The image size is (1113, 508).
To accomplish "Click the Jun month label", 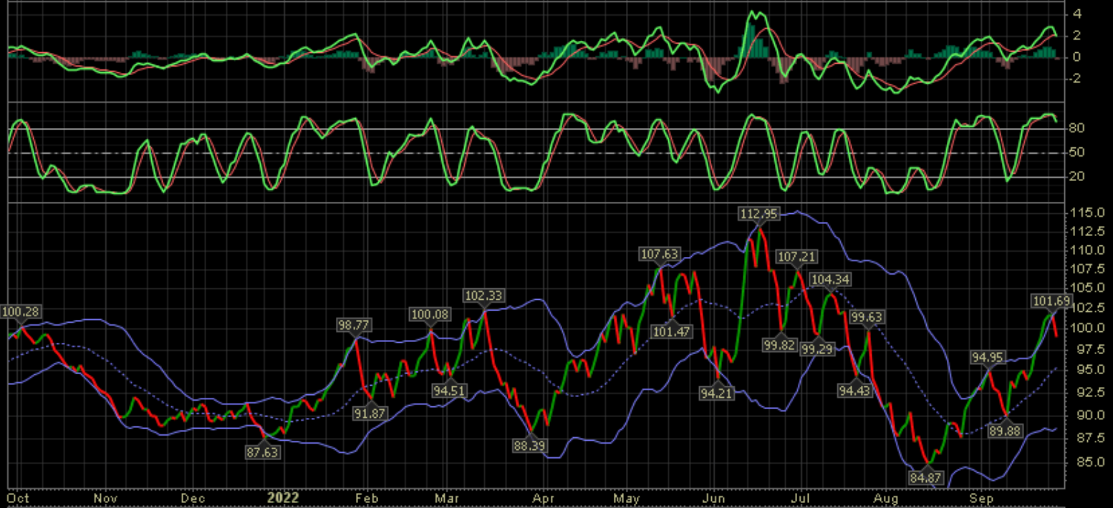I will (713, 497).
